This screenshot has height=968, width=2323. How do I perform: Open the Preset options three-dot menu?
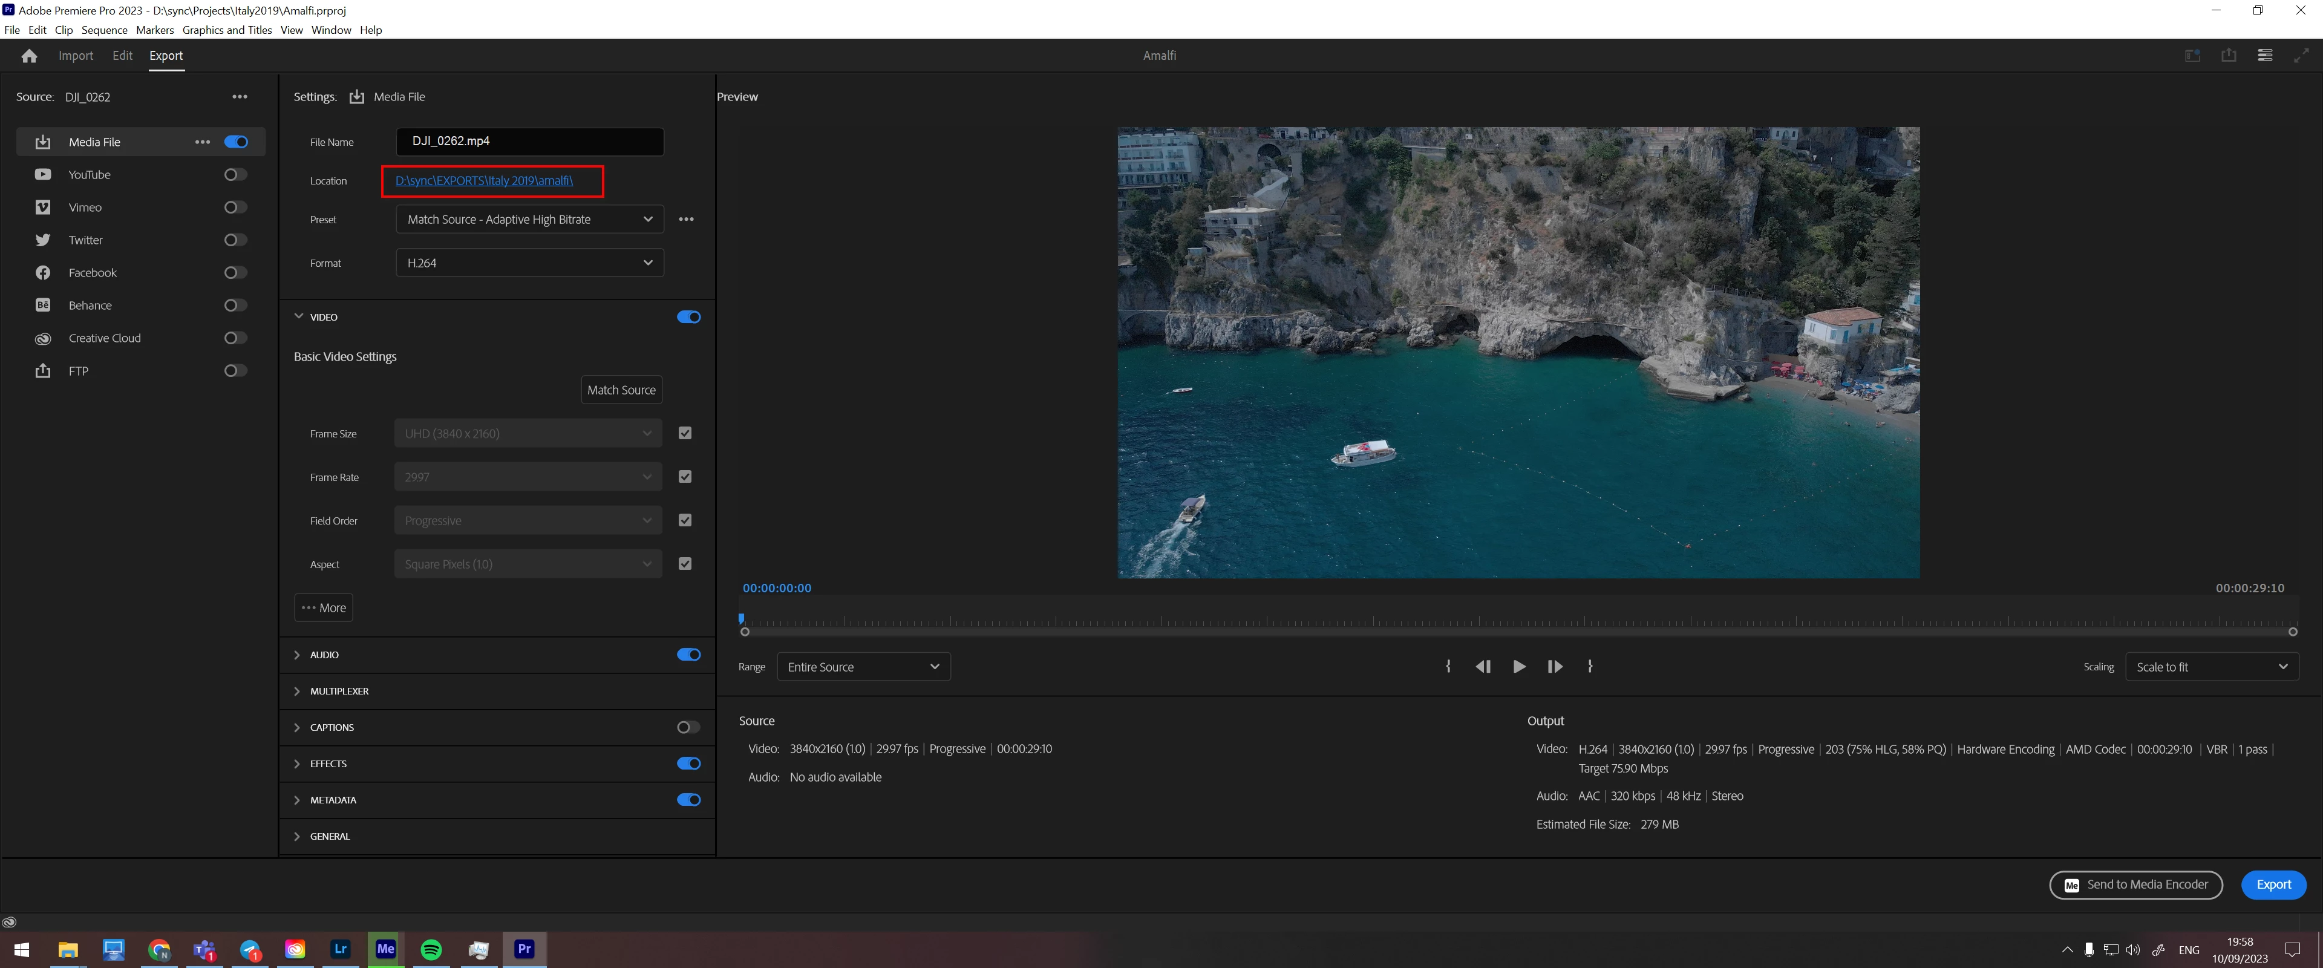[x=686, y=219]
